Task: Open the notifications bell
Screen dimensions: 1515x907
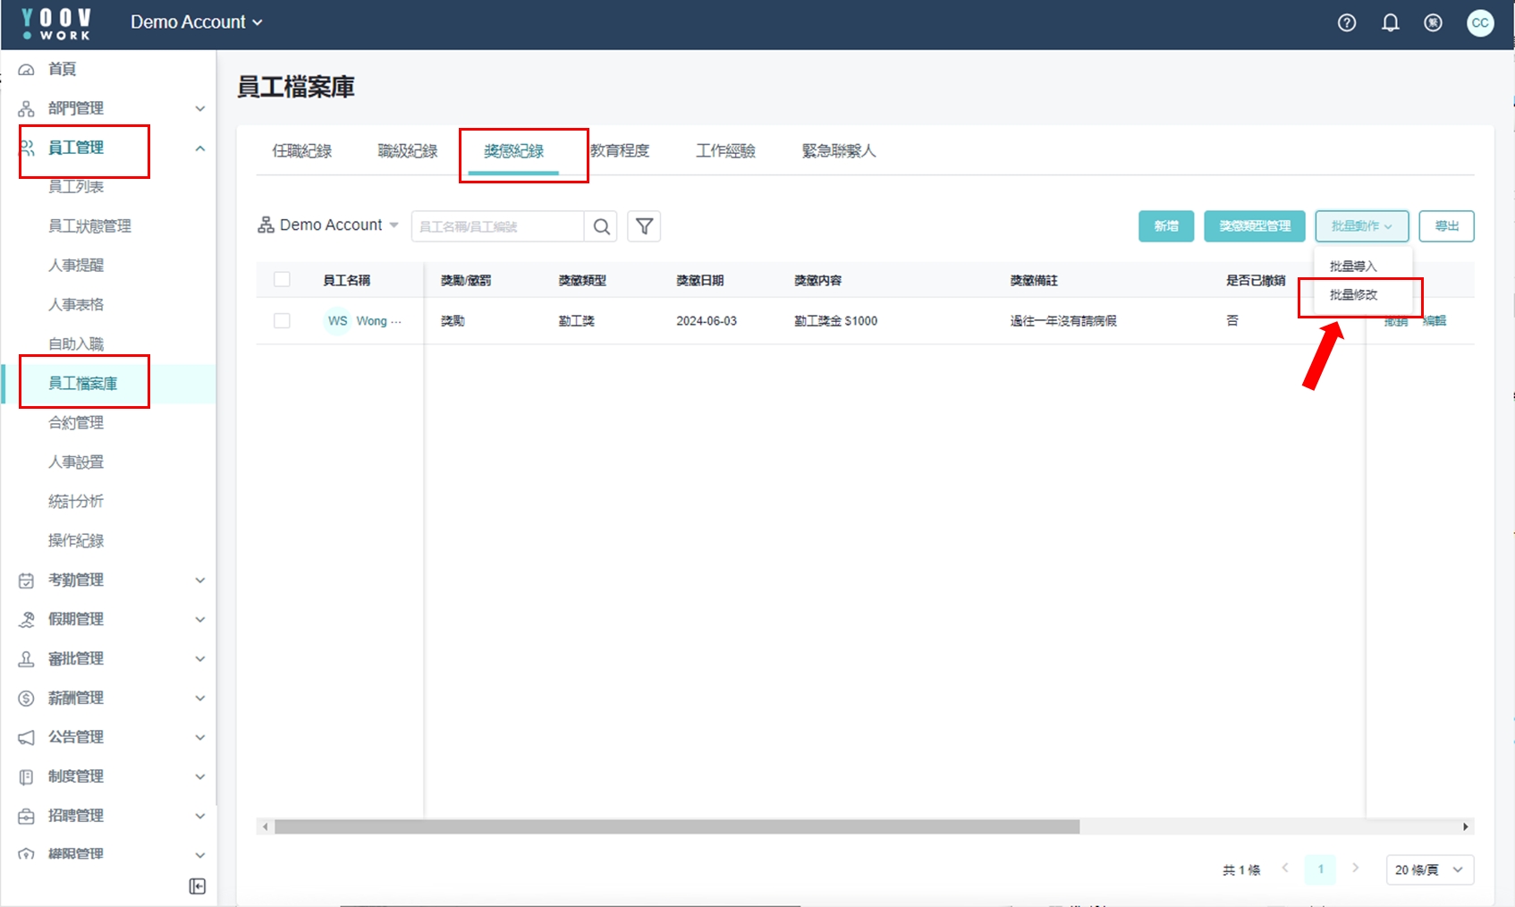Action: click(1390, 23)
